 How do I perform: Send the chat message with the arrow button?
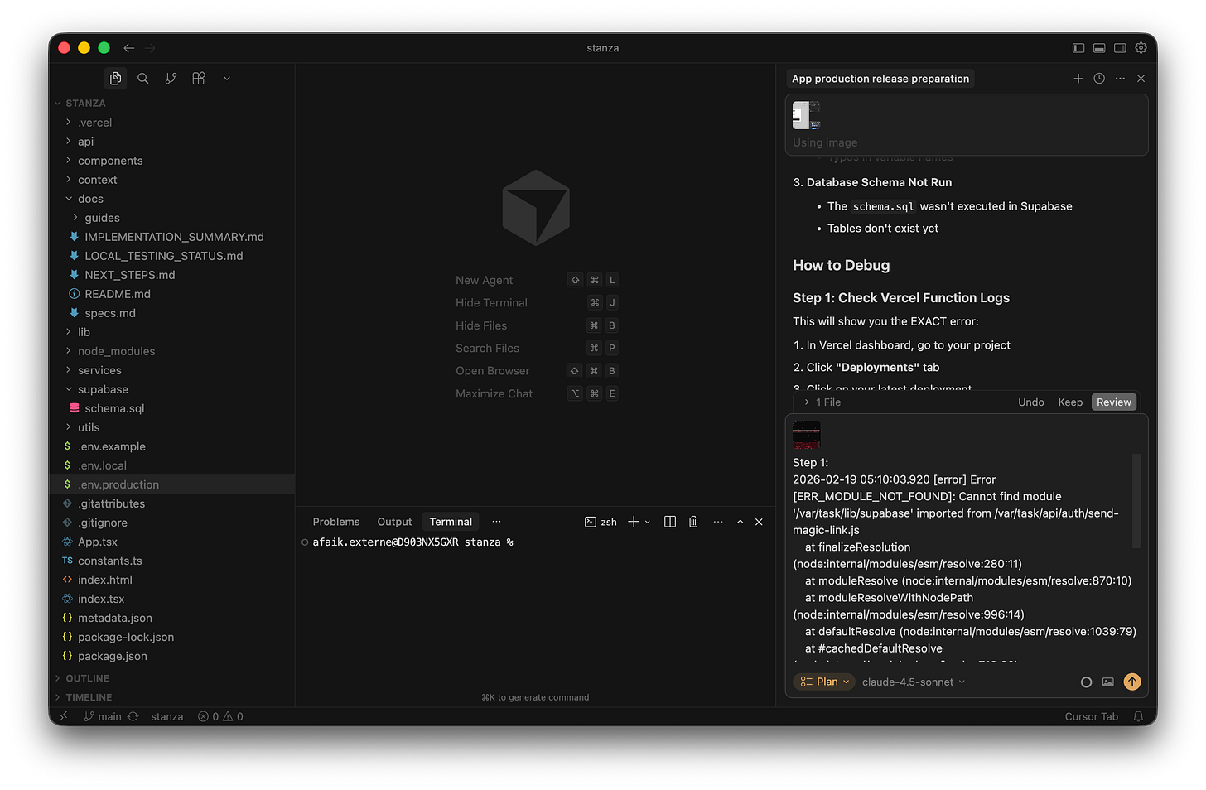(x=1132, y=682)
